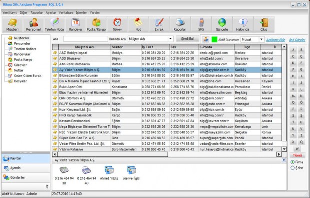Expand the navigation pane overflow chevron
Viewport: 310px width, 198px height.
pyautogui.click(x=47, y=186)
